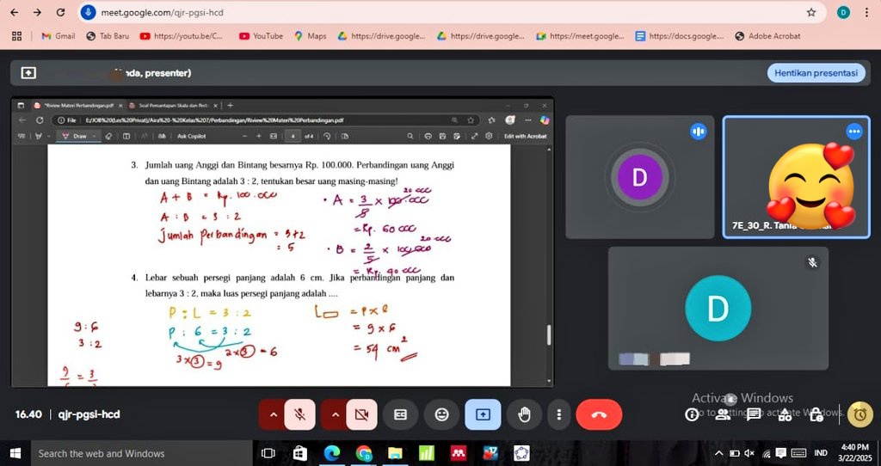
Task: Open host controls lock icon
Action: coord(816,414)
